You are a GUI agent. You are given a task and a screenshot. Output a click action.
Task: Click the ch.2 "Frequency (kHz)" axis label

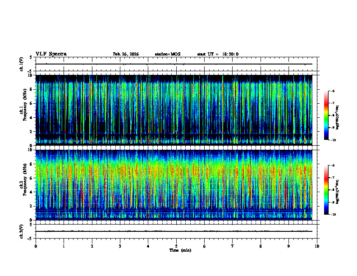[25, 179]
